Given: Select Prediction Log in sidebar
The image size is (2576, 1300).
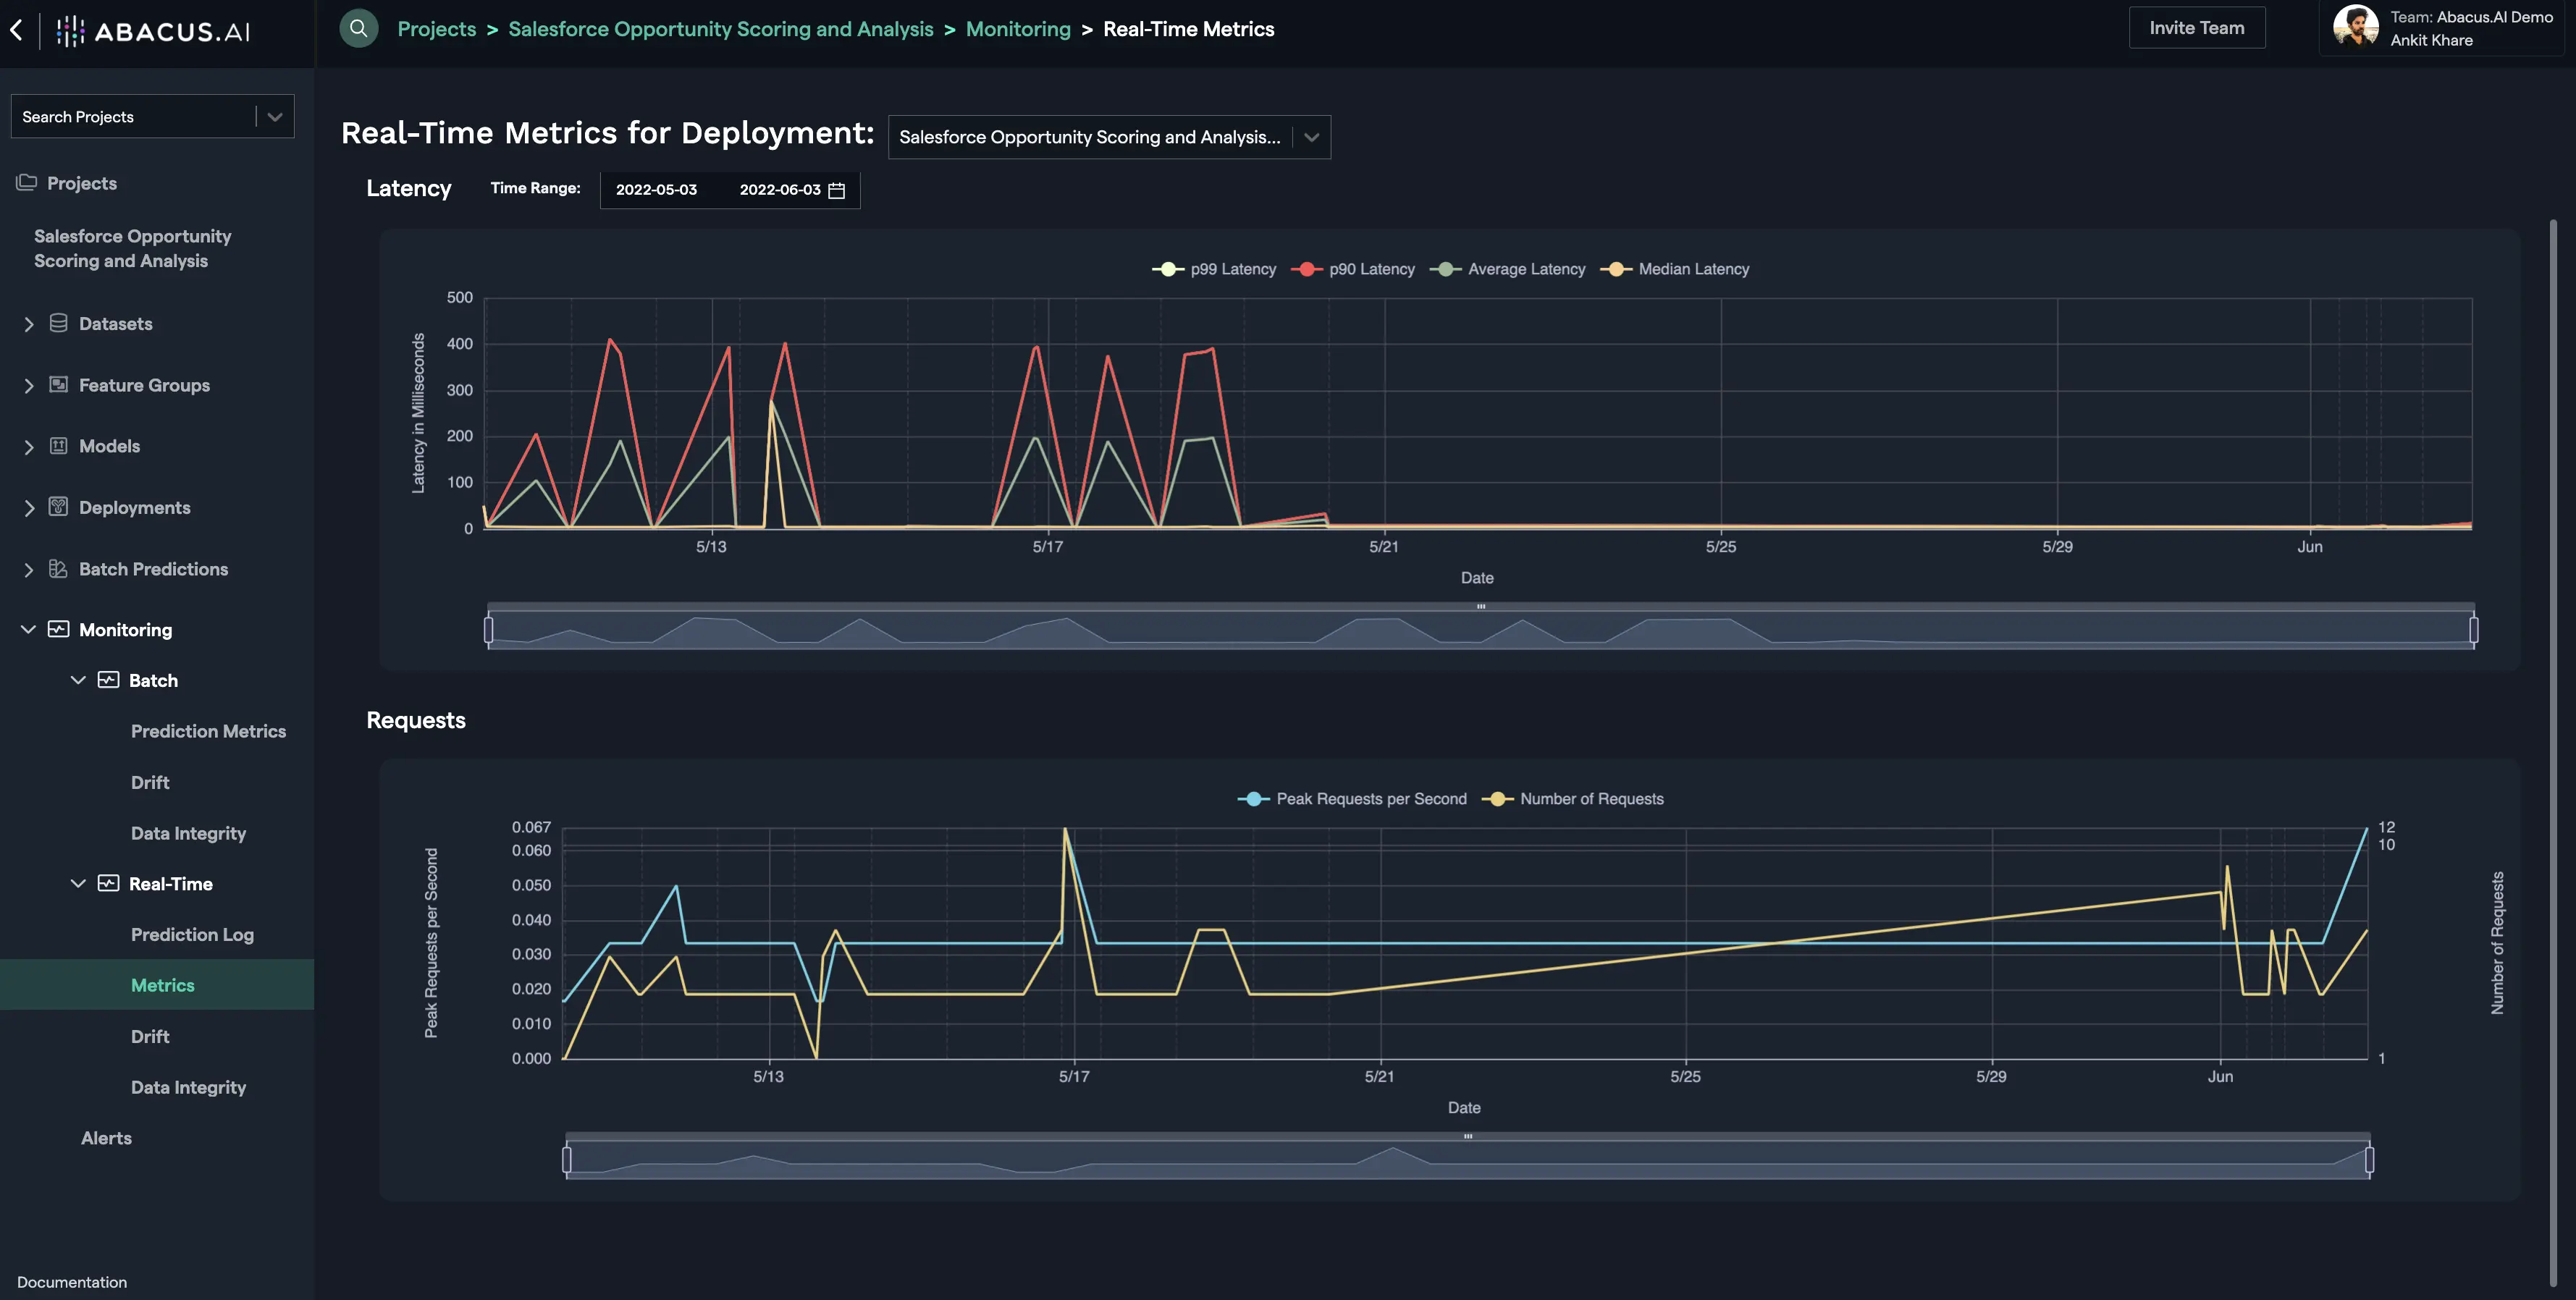Looking at the screenshot, I should click(x=192, y=934).
